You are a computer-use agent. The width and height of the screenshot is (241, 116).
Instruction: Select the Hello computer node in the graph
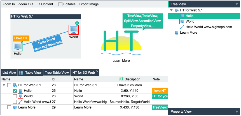click(x=18, y=46)
